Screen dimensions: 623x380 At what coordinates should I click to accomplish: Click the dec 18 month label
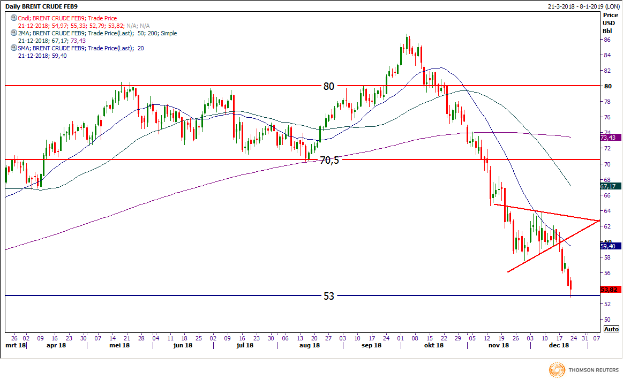click(x=559, y=345)
